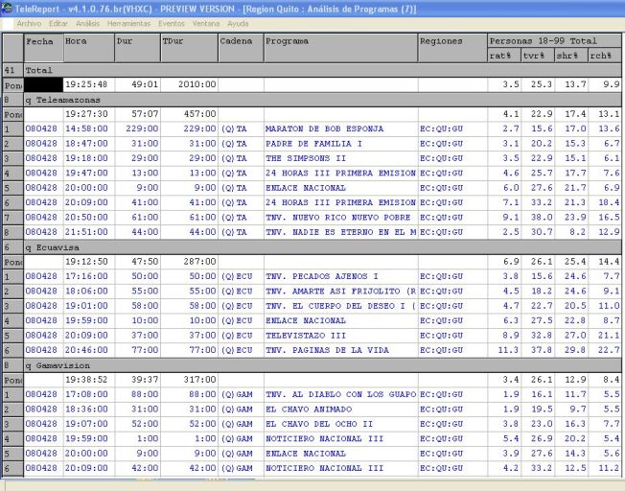Click the Personas 18-99 Total header
Image resolution: width=625 pixels, height=491 pixels.
554,41
